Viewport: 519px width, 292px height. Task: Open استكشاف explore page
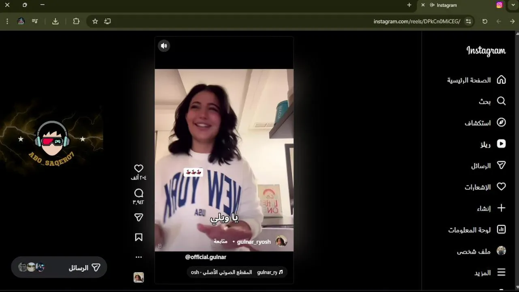point(485,122)
